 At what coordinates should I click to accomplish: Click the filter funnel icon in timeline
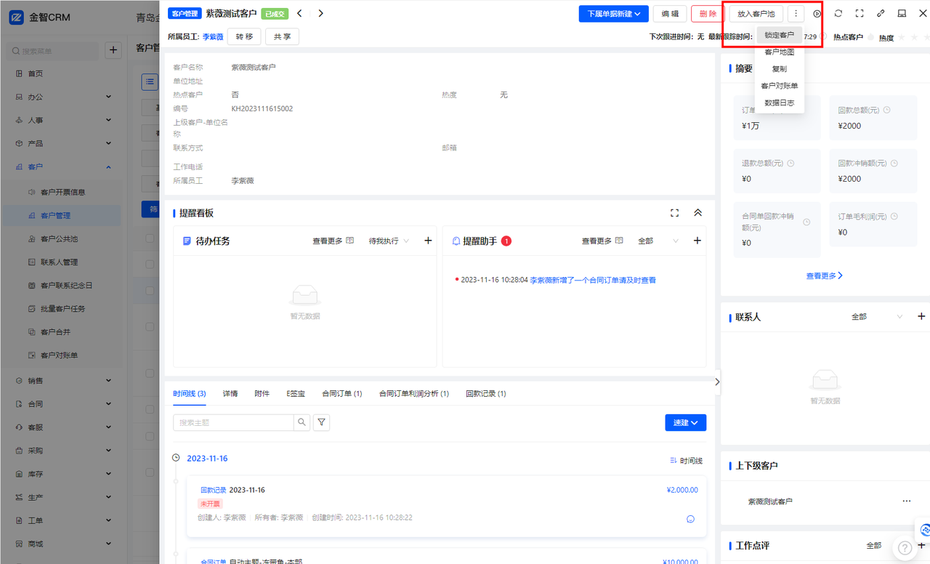pos(321,422)
